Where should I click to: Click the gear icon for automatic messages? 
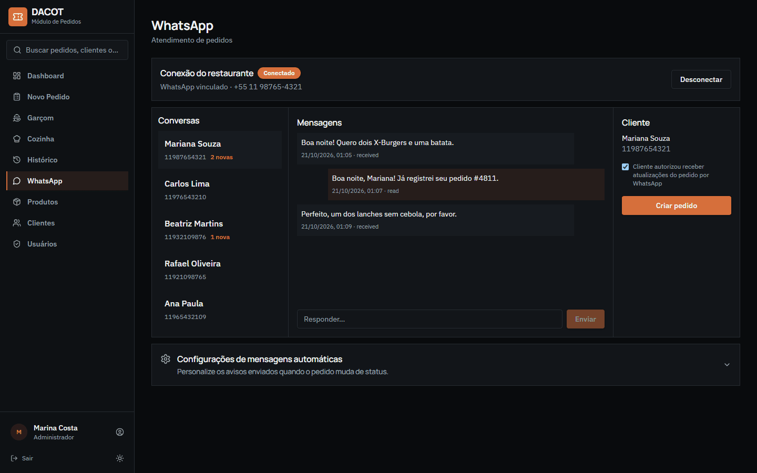tap(166, 359)
